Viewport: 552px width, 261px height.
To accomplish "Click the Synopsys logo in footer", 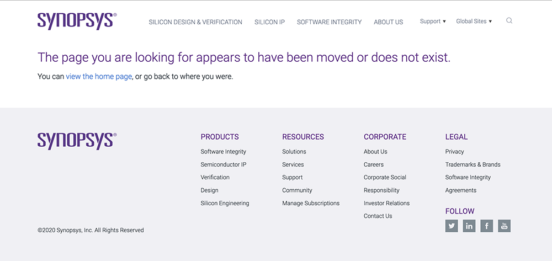I will point(77,140).
